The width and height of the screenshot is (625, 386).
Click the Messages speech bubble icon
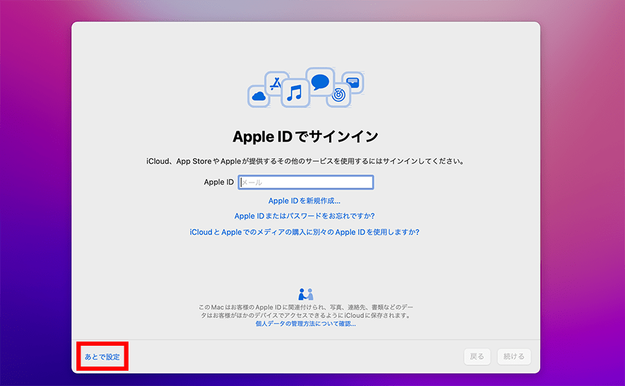pos(320,82)
